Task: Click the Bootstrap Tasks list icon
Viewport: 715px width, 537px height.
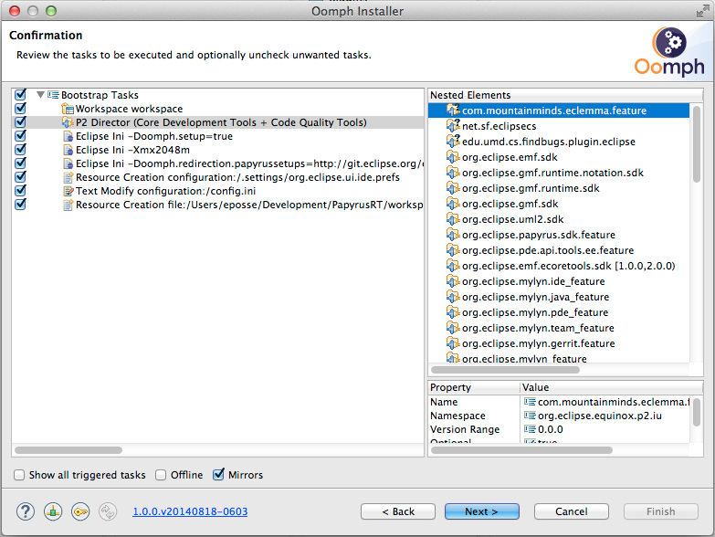Action: (53, 95)
